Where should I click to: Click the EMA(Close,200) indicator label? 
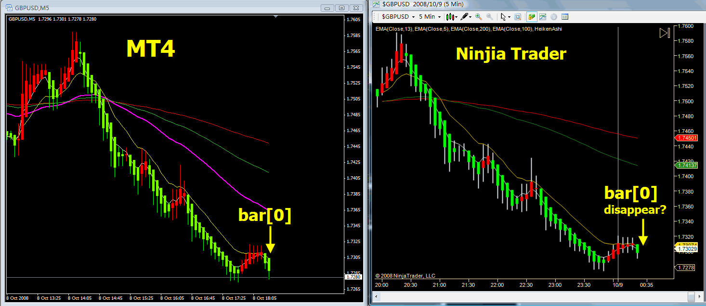click(471, 29)
